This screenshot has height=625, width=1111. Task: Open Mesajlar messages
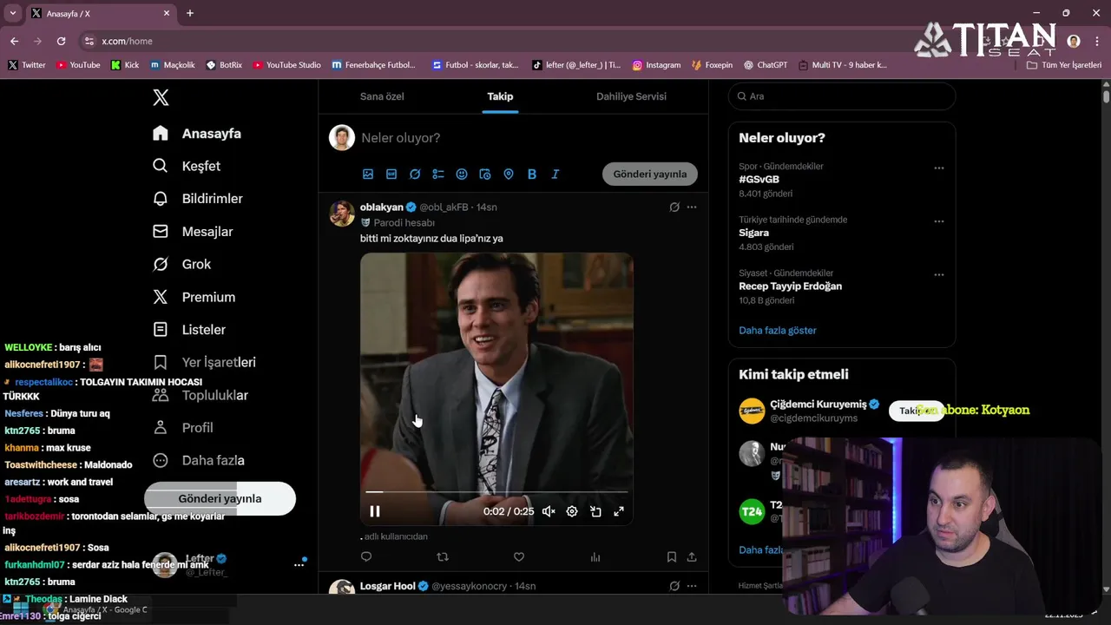click(x=193, y=232)
